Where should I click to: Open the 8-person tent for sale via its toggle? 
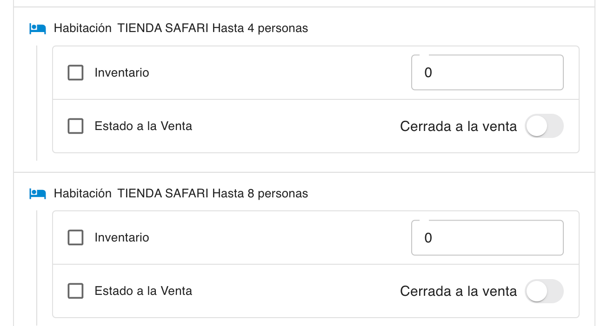(544, 291)
